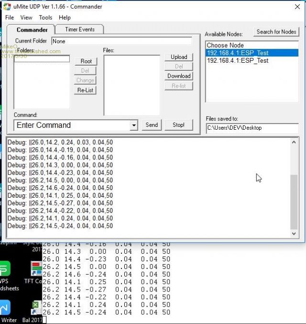
Task: Click the Download button
Action: (179, 76)
